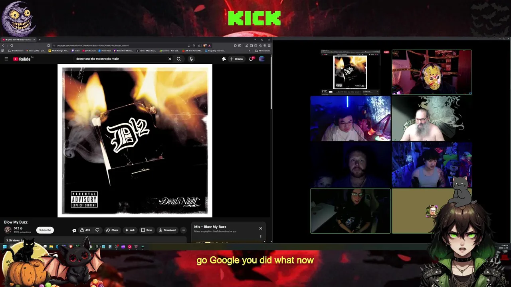Open the Inbox mail bookmark
Image resolution: width=511 pixels, height=287 pixels.
pyautogui.click(x=36, y=51)
